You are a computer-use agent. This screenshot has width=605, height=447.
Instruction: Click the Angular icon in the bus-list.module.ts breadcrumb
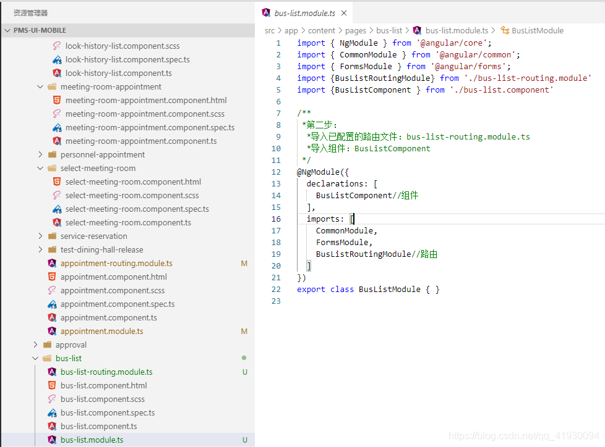pos(417,30)
